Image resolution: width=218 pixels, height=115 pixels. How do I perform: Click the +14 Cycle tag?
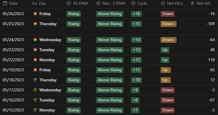136,40
